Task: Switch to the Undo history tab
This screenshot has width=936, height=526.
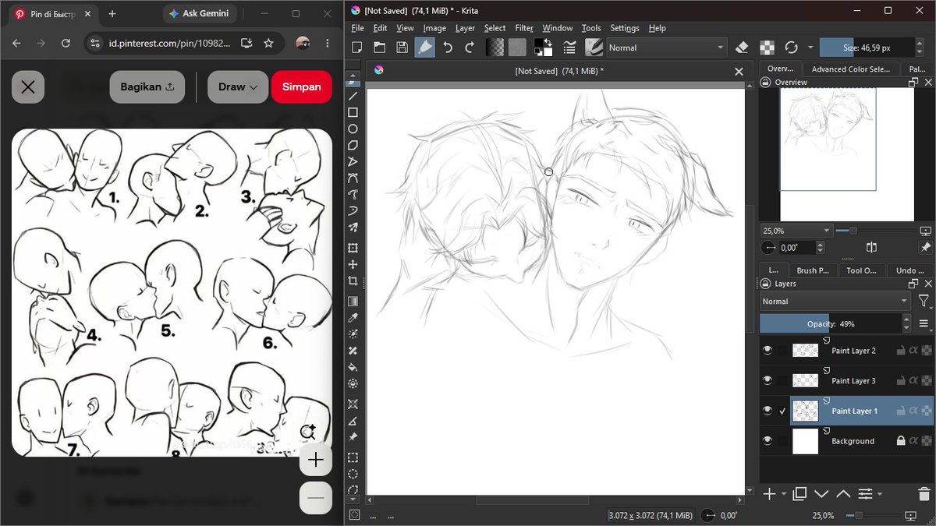Action: 909,270
